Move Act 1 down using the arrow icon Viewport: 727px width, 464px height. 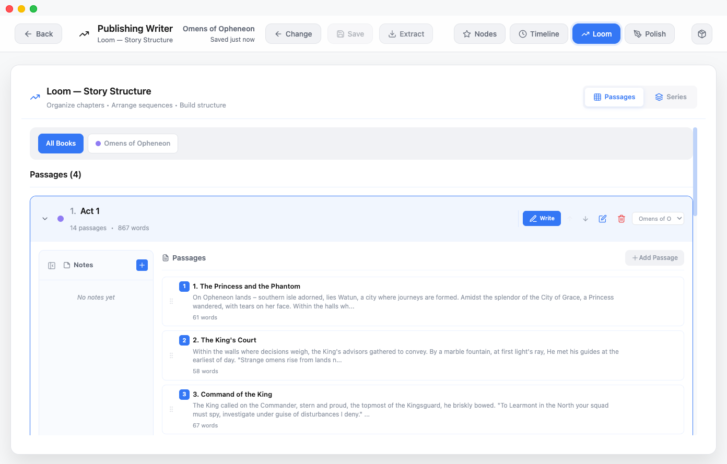pyautogui.click(x=585, y=218)
